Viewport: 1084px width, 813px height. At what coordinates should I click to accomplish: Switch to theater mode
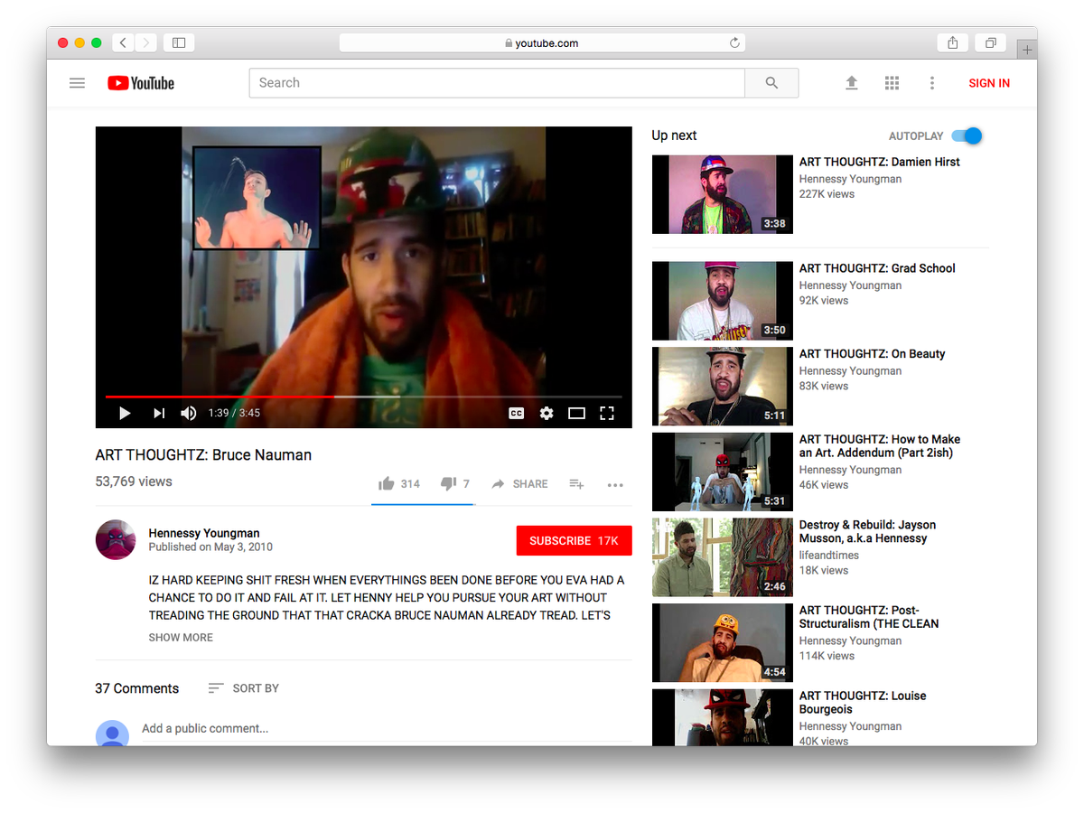(x=576, y=413)
